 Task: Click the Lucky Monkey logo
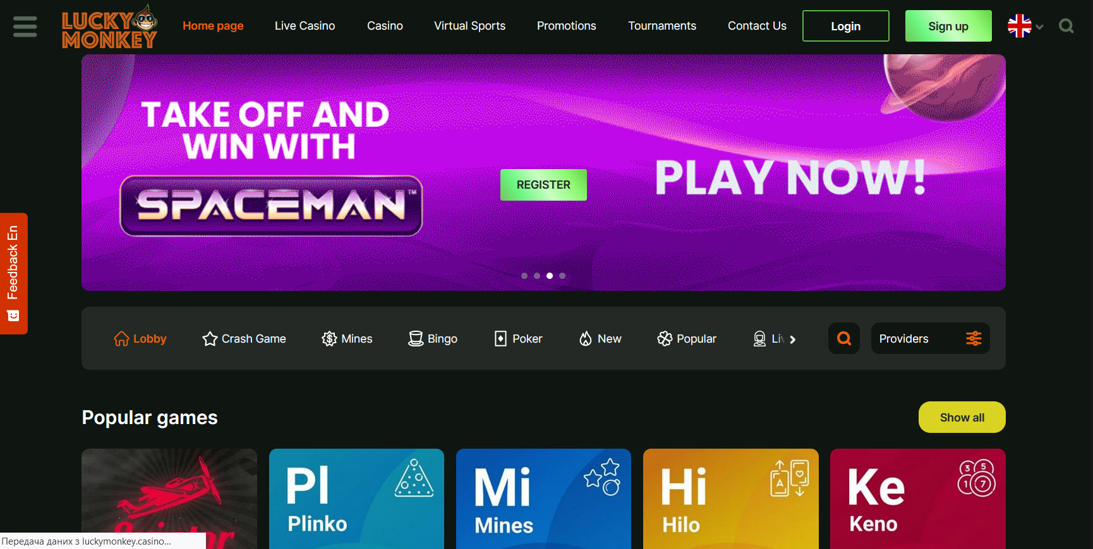[109, 27]
